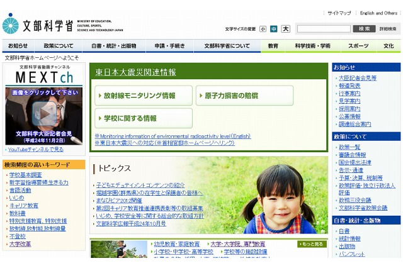Open Monitoring information of environmental radioactivity link
Screen dimensions: 403x268
click(173, 136)
